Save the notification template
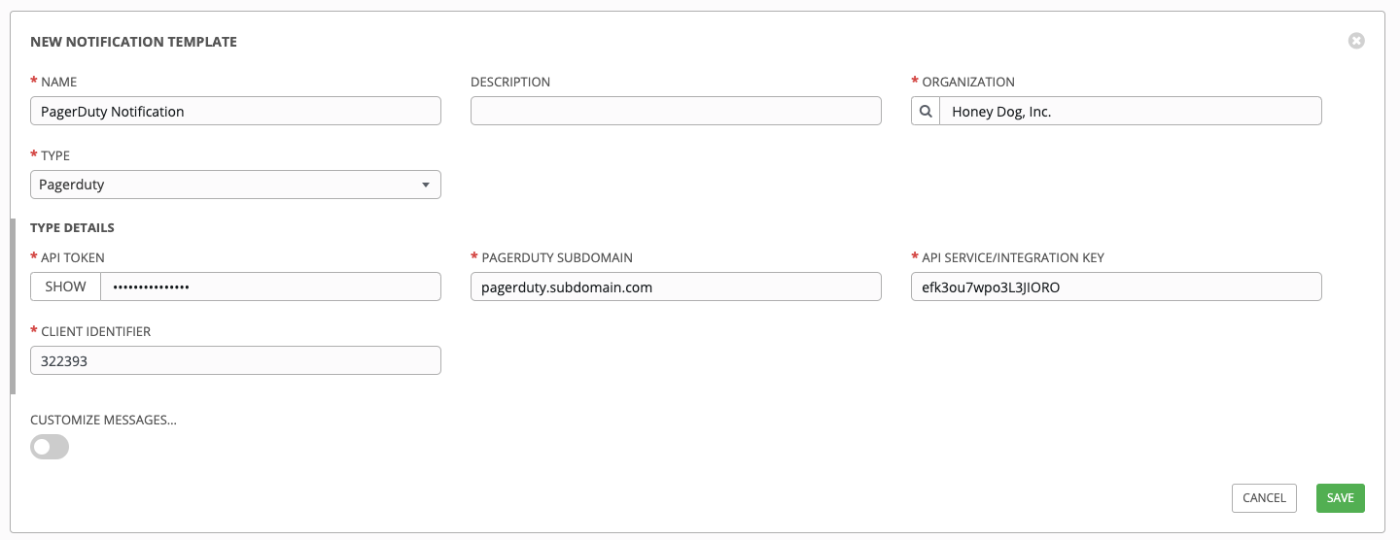 [1341, 497]
